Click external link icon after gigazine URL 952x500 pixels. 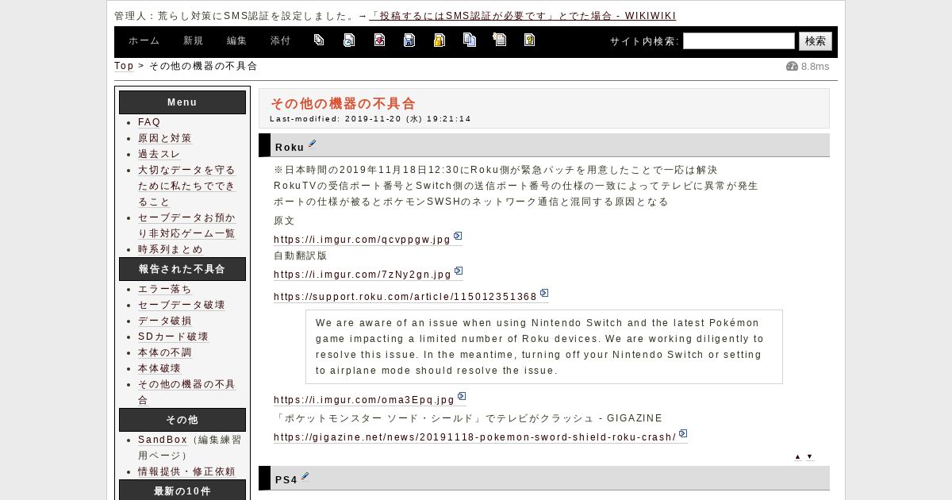pos(683,434)
